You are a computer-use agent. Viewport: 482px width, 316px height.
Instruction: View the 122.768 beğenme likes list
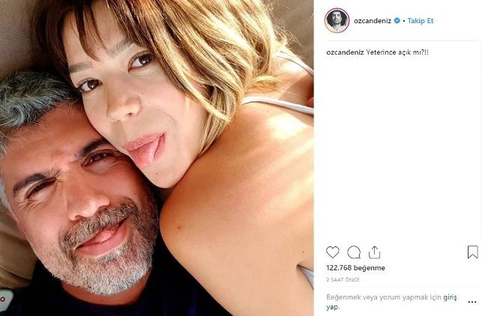356,268
